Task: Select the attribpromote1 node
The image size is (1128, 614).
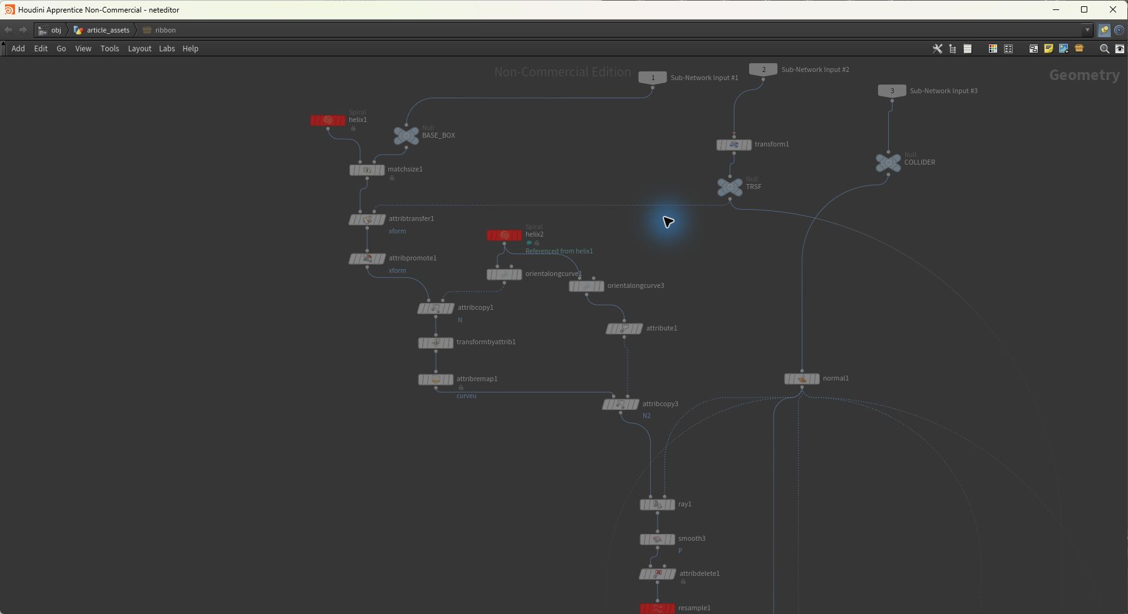Action: point(367,258)
